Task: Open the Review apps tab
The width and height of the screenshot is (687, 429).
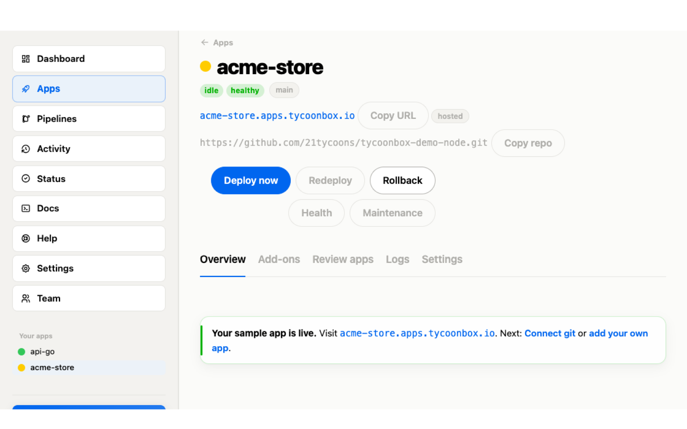Action: pyautogui.click(x=343, y=260)
